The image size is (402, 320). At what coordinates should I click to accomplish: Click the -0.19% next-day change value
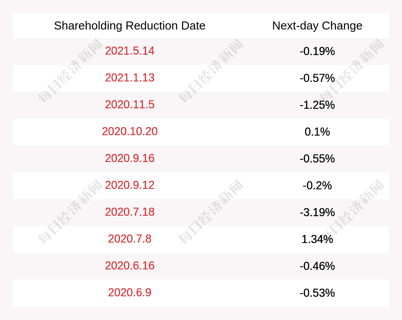(317, 51)
